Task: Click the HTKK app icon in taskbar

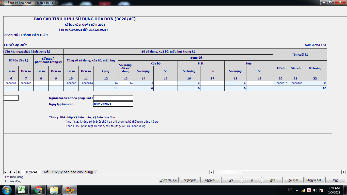Action: click(70, 190)
